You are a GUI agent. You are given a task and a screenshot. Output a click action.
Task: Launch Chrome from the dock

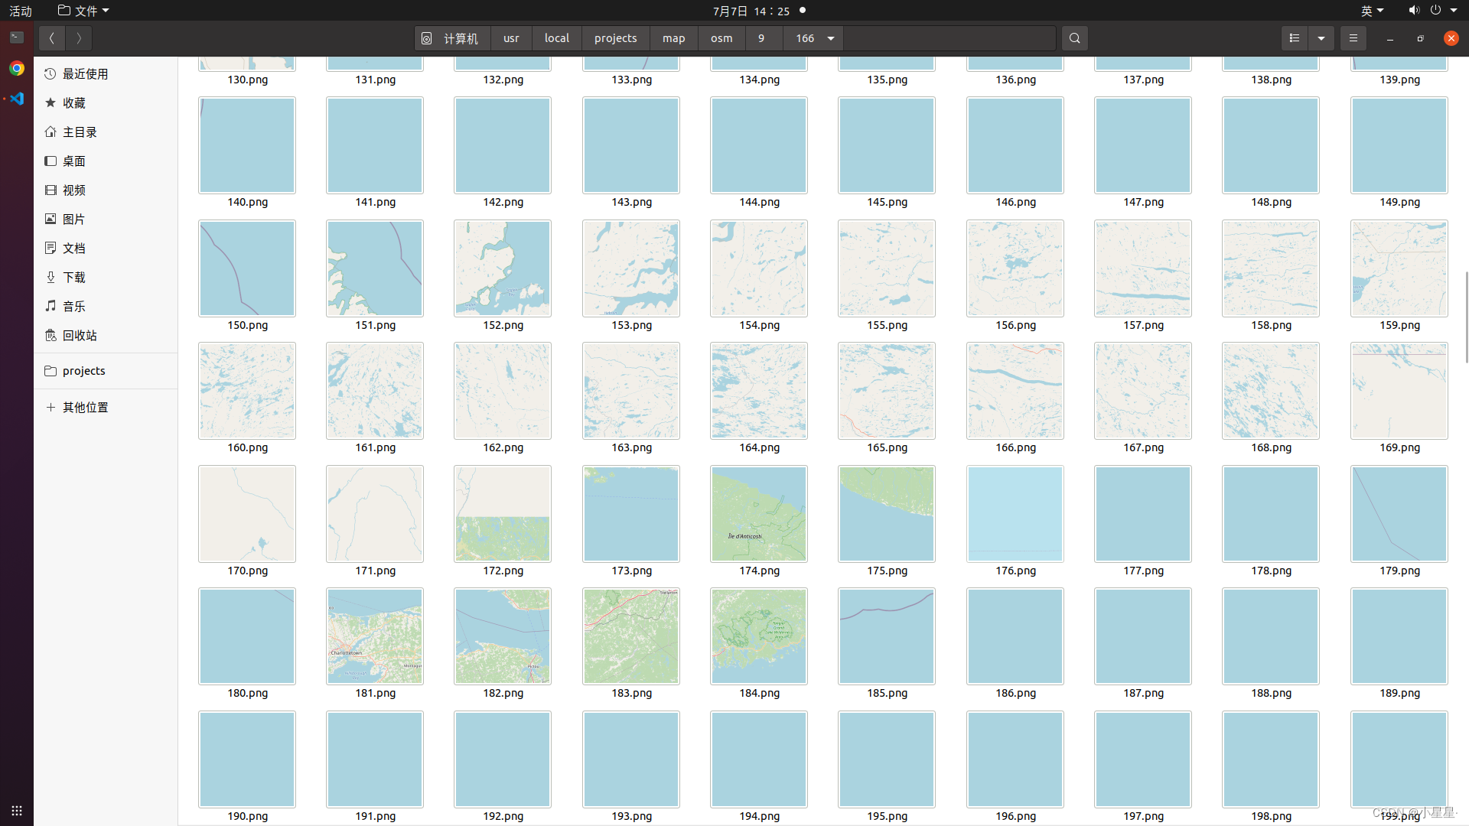pos(17,68)
